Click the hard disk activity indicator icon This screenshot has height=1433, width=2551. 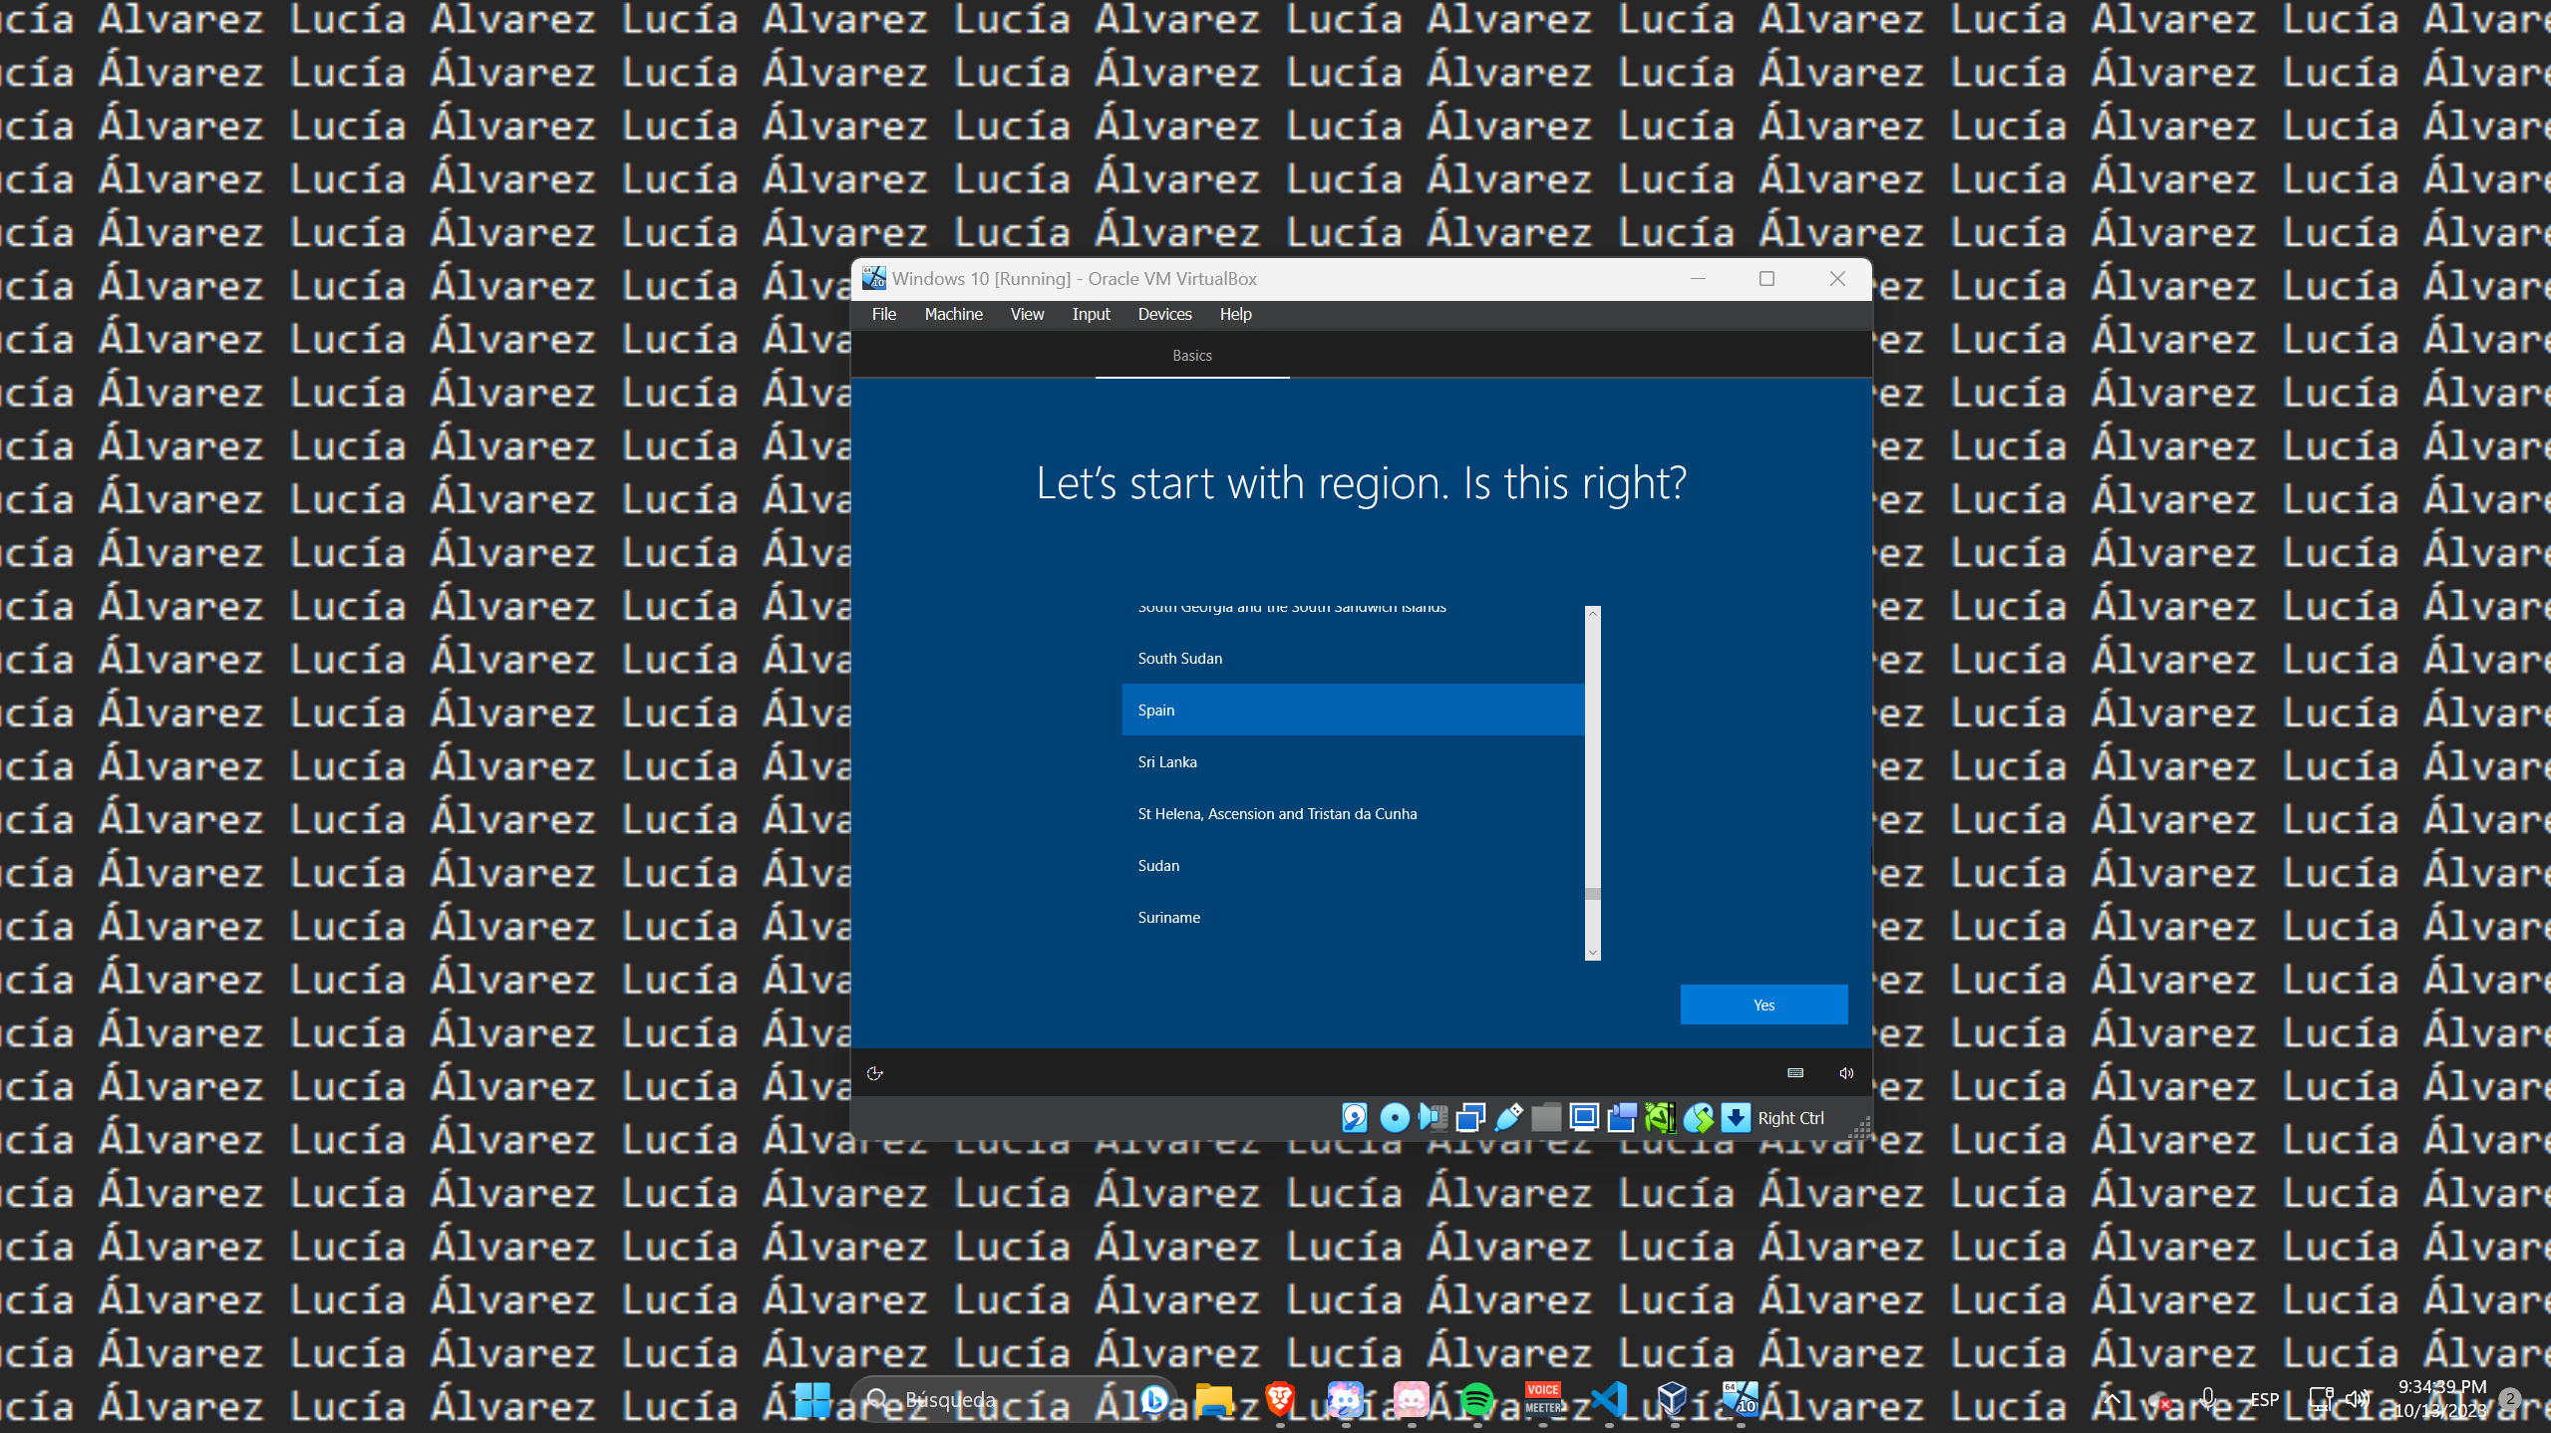1354,1118
